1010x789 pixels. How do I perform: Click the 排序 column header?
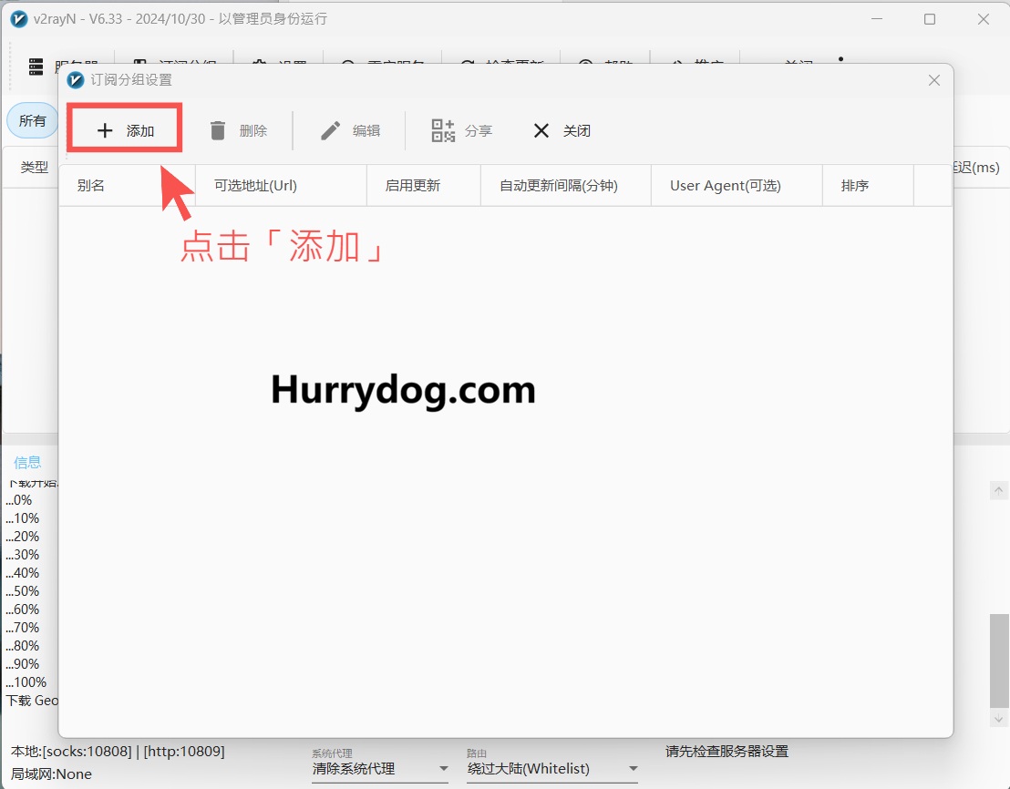click(855, 185)
